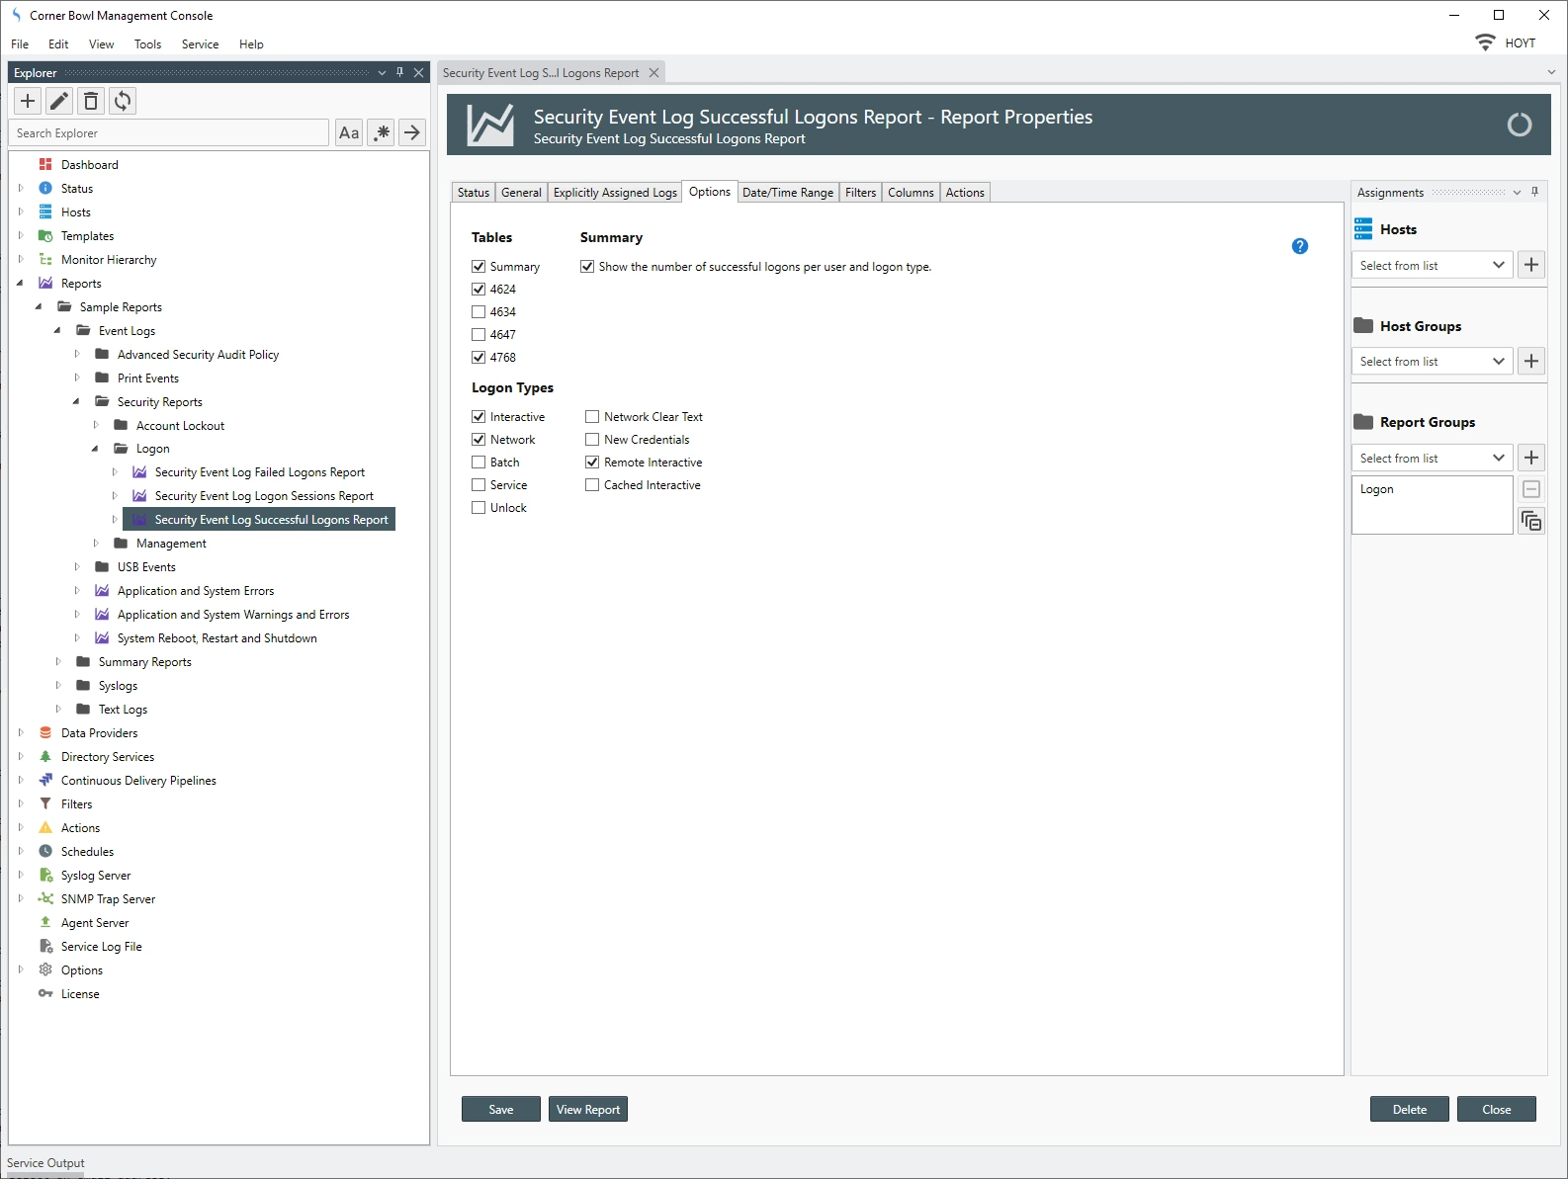This screenshot has height=1179, width=1568.
Task: Click the pencil edit icon in Explorer toolbar
Action: pos(59,101)
